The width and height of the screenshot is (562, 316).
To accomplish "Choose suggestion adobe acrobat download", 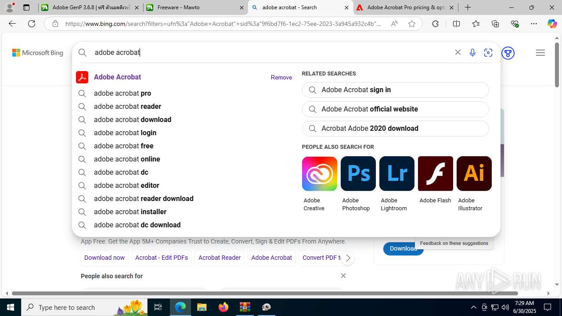I will coord(133,119).
